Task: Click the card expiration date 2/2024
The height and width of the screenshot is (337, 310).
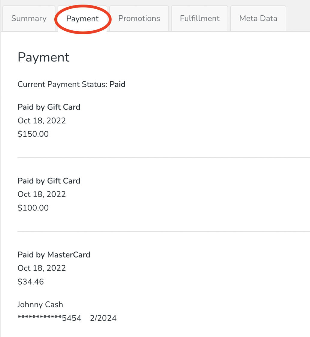Action: pos(103,318)
